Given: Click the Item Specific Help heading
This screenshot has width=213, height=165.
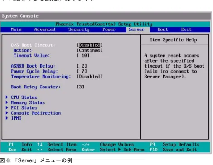Looking at the screenshot, I should (174, 40).
